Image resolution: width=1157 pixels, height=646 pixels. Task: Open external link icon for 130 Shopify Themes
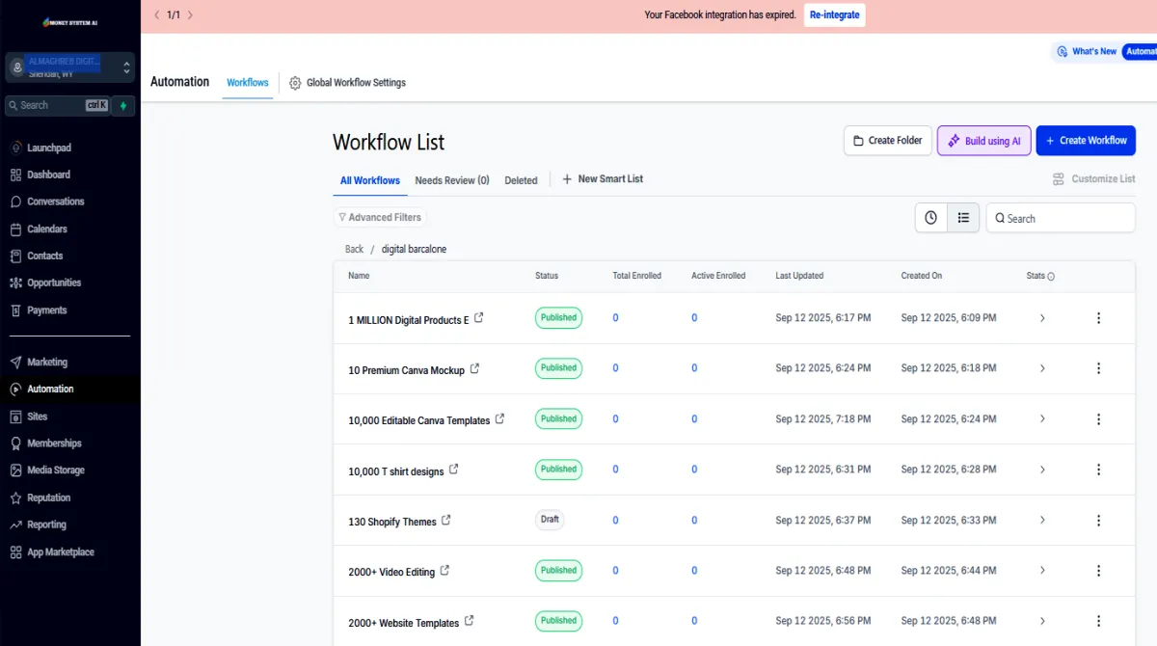pyautogui.click(x=446, y=520)
